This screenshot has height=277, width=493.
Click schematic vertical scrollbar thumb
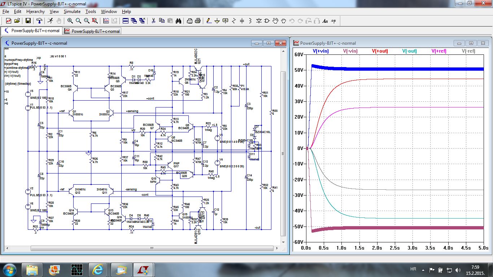click(x=283, y=153)
